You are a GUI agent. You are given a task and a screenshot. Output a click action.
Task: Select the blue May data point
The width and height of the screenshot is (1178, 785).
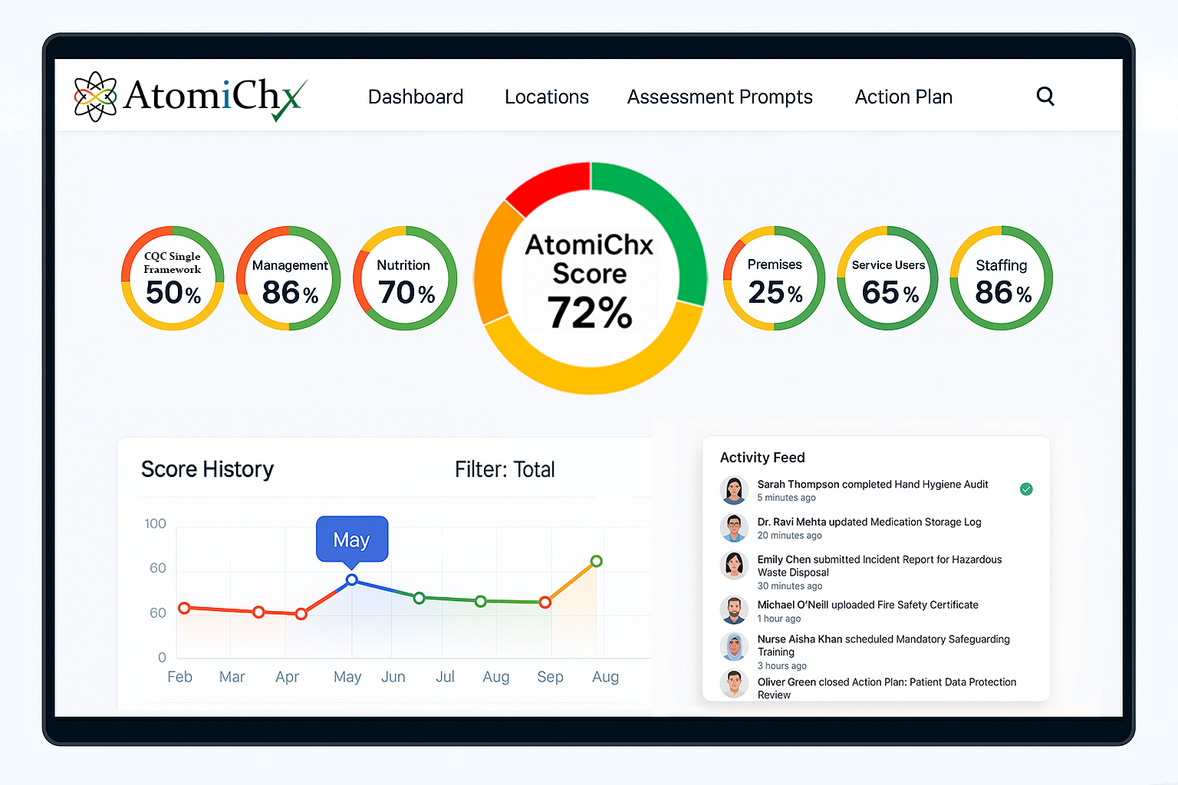point(352,580)
